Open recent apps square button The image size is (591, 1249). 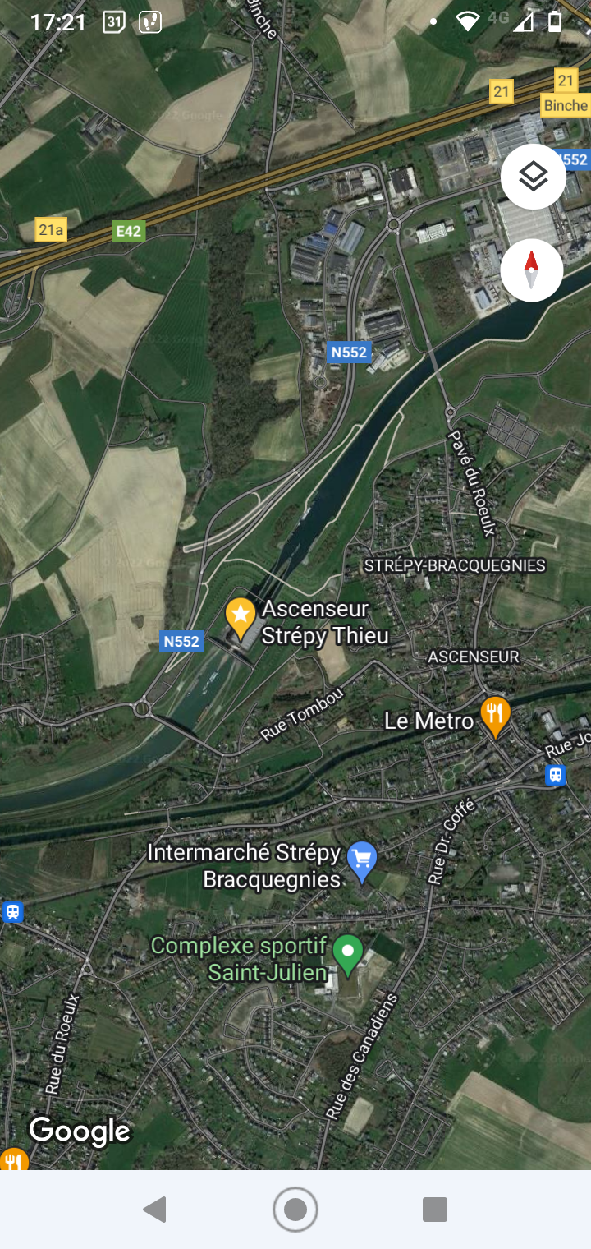coord(435,1209)
